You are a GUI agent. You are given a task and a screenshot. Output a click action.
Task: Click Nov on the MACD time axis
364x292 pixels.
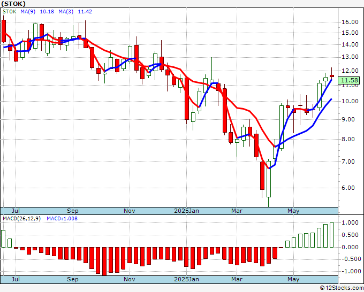pos(130,279)
